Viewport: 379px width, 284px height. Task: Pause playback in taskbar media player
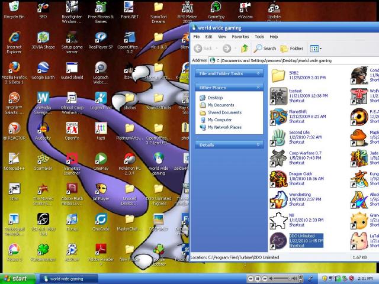tap(258, 279)
